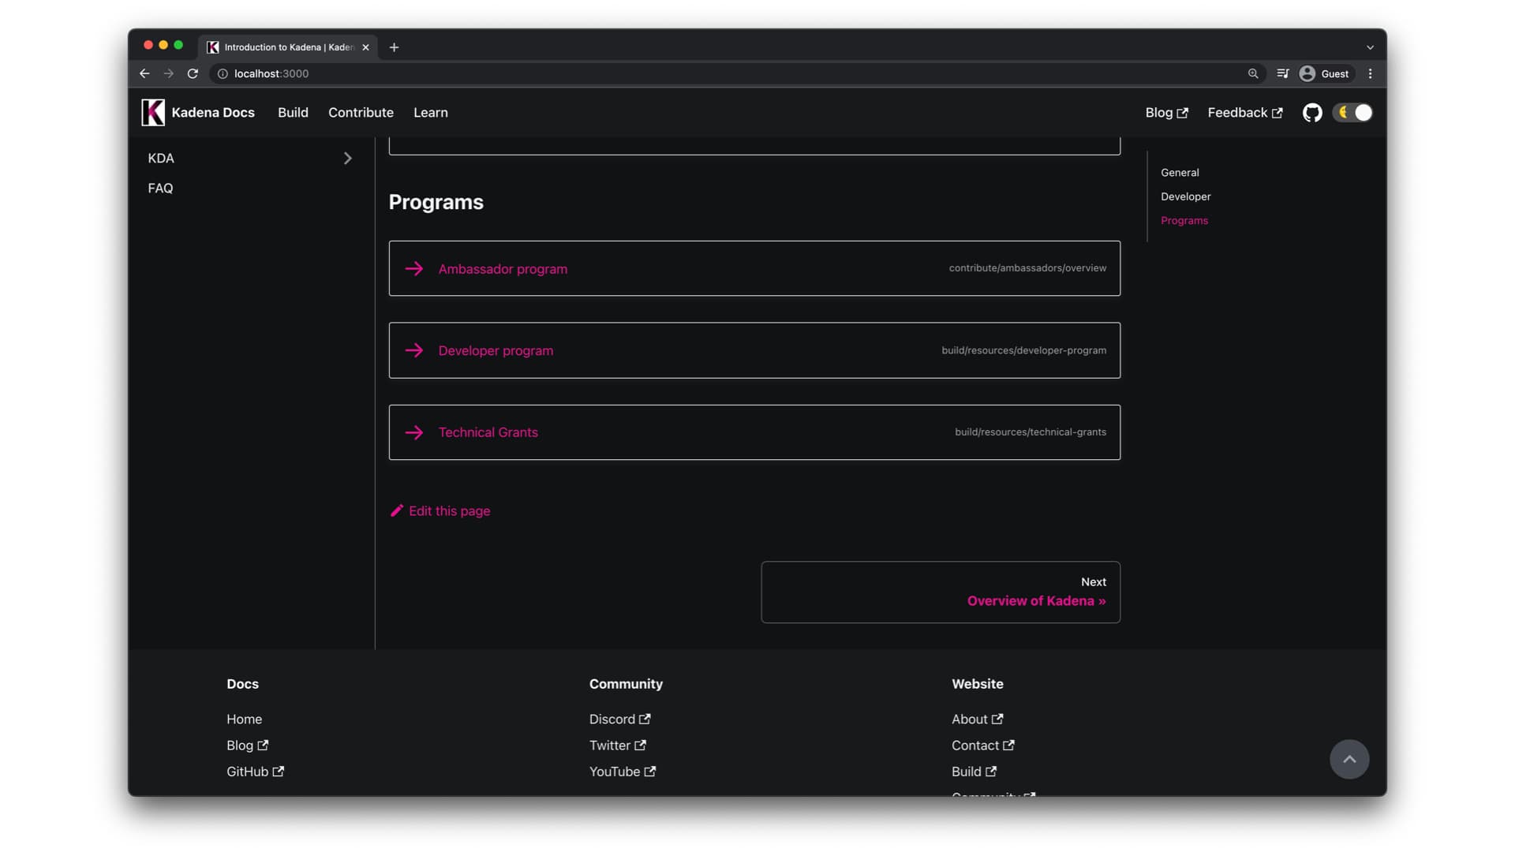The height and width of the screenshot is (852, 1515).
Task: Open the browser three-dot menu
Action: coord(1371,73)
